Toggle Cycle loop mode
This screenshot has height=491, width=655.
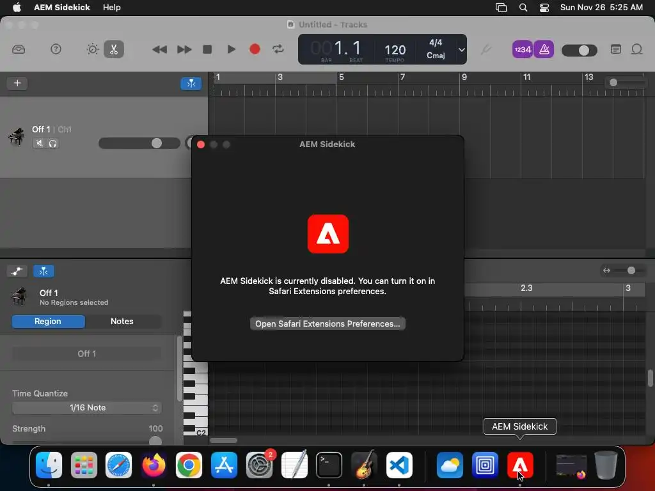click(278, 49)
